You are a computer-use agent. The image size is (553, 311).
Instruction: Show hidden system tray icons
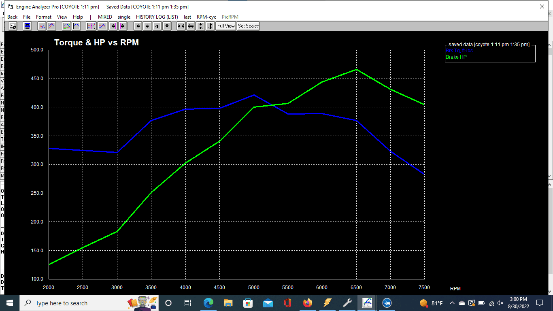tap(452, 303)
